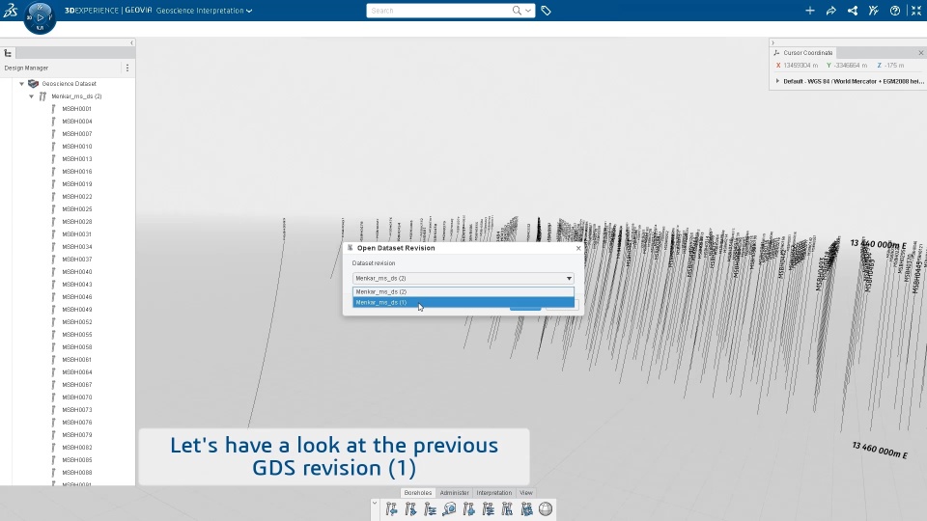The height and width of the screenshot is (521, 927).
Task: Collapse the Geoscience Dataset tree node
Action: pyautogui.click(x=22, y=84)
